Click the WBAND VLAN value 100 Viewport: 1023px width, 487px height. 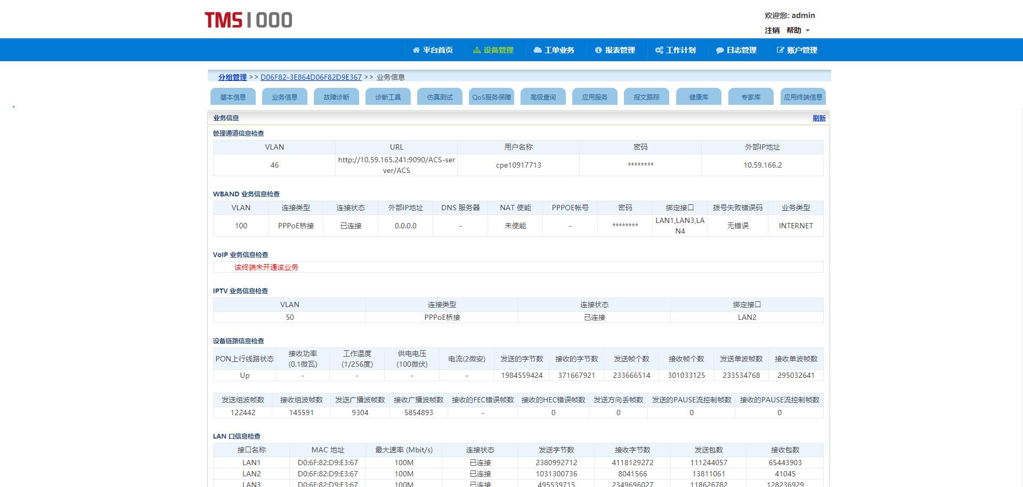241,226
